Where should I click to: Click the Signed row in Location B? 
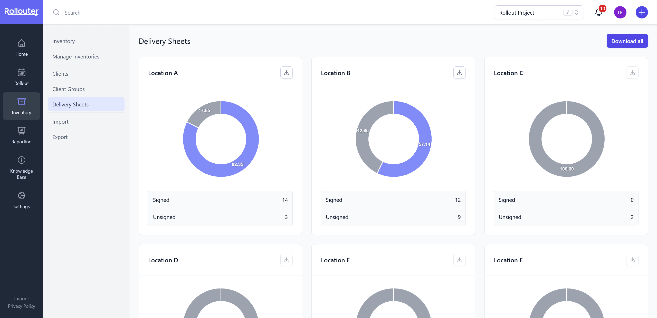(x=393, y=200)
